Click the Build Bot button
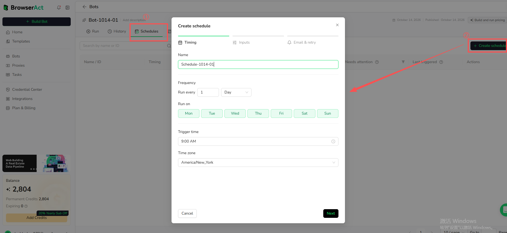Image resolution: width=507 pixels, height=233 pixels. (x=37, y=22)
